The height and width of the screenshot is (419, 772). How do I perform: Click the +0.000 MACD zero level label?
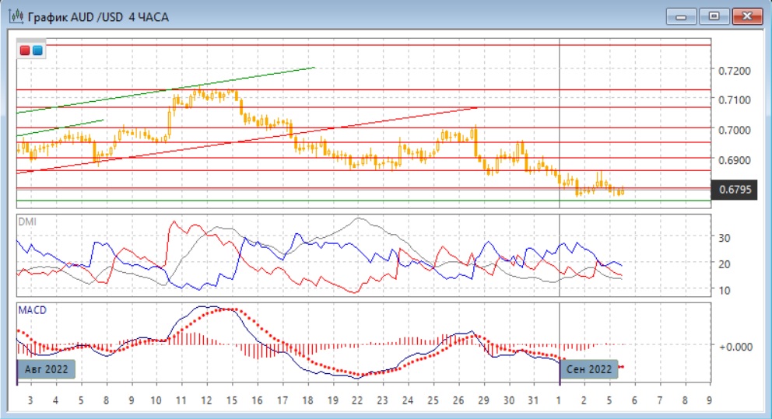tap(735, 346)
